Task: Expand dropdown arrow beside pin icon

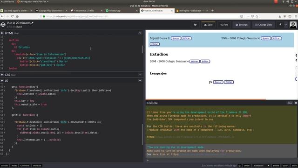Action: tap(285, 25)
